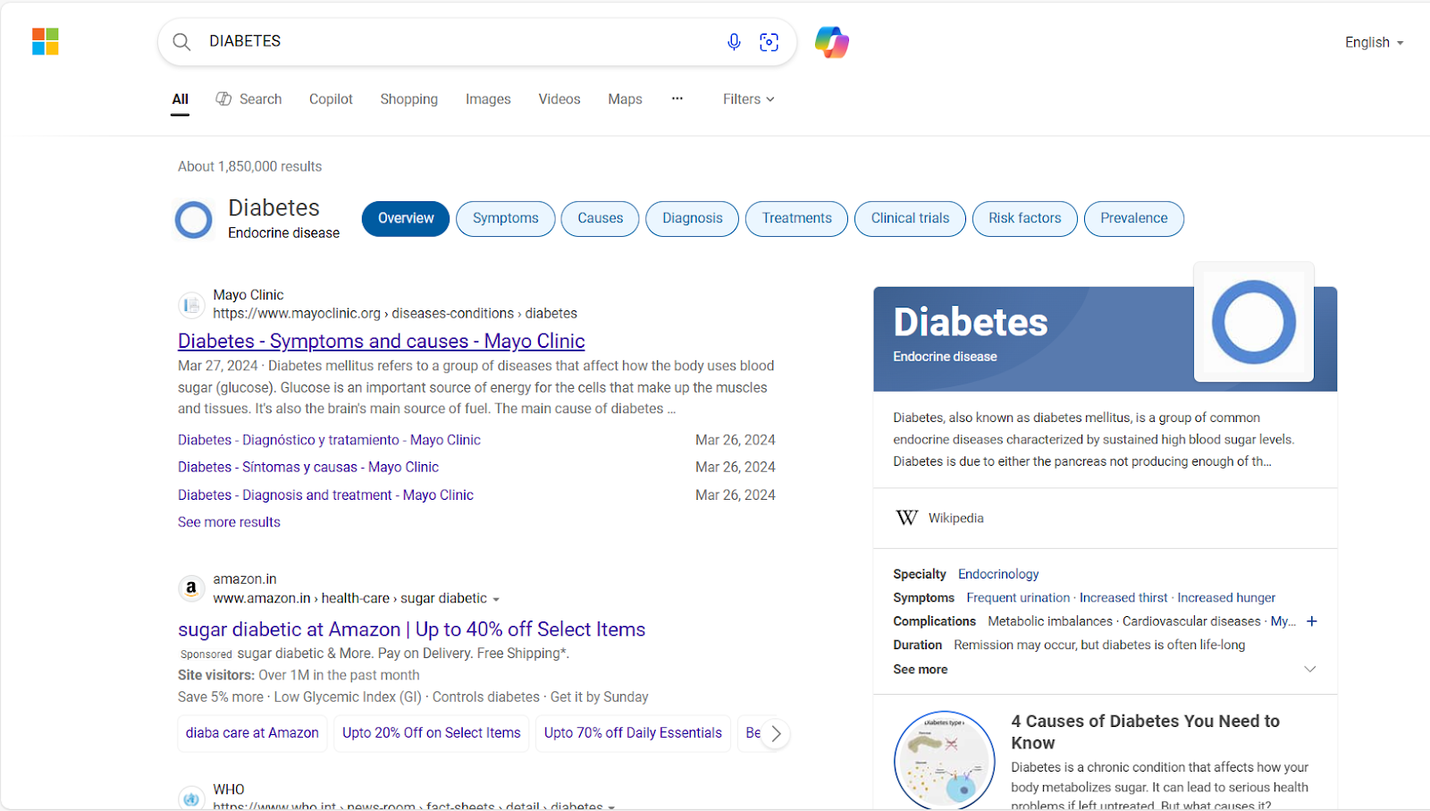Screen dimensions: 1430x811
Task: Click WHO favicon icon
Action: pos(190,798)
